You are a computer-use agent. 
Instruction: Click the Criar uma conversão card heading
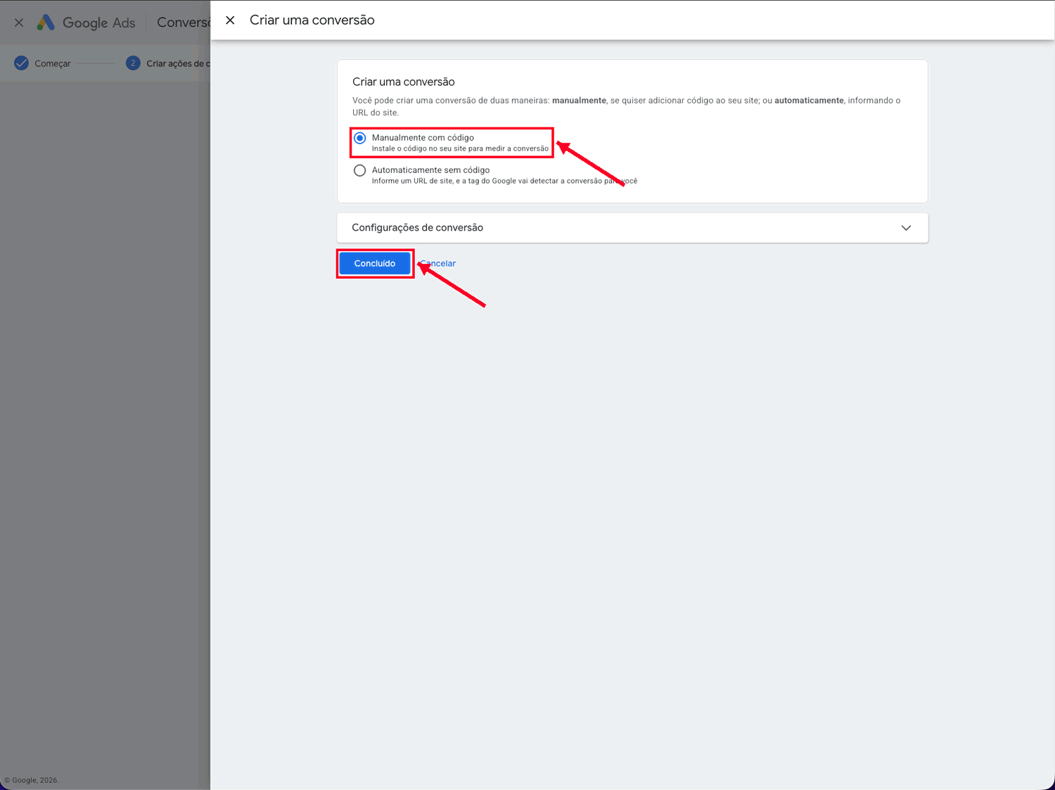click(404, 82)
